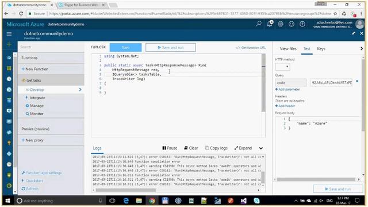The width and height of the screenshot is (368, 207).
Task: Click Save and run in Test panel
Action: [338, 189]
